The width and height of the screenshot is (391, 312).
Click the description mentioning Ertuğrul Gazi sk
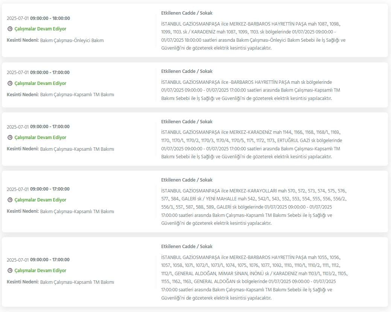(x=251, y=144)
